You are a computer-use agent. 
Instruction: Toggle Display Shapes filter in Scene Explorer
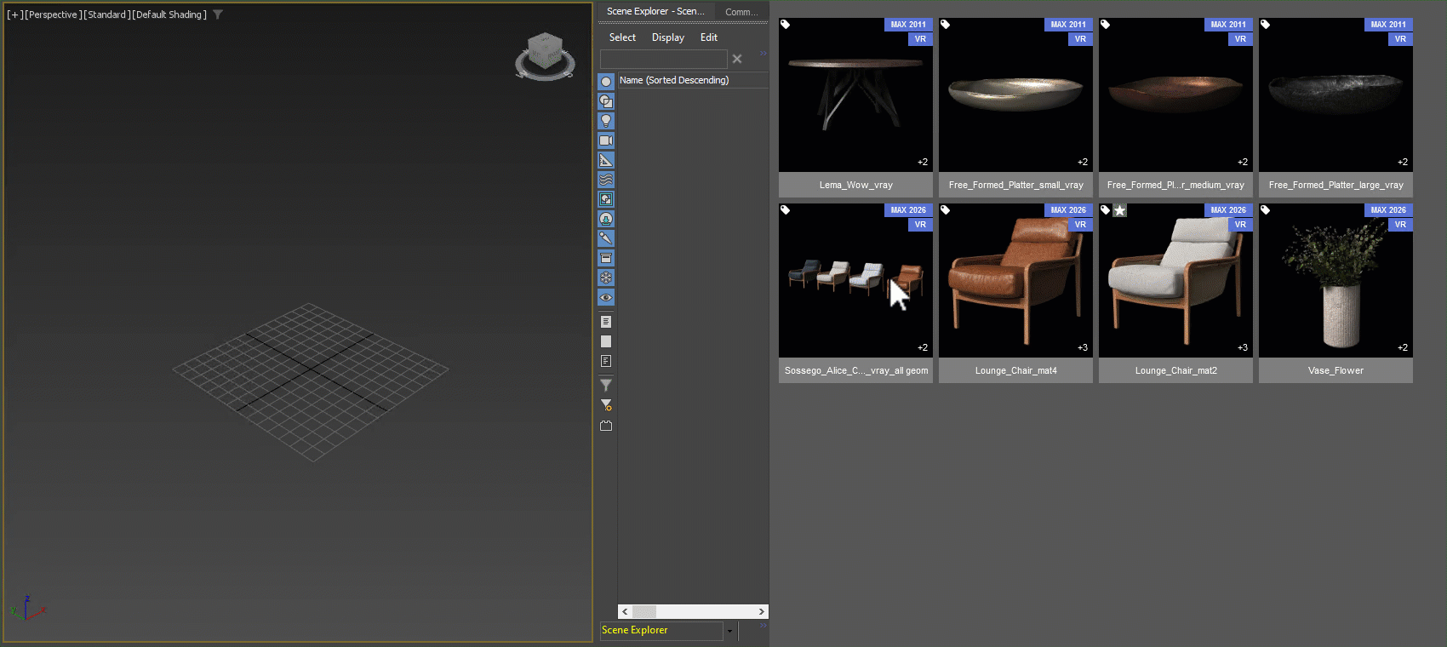[606, 101]
